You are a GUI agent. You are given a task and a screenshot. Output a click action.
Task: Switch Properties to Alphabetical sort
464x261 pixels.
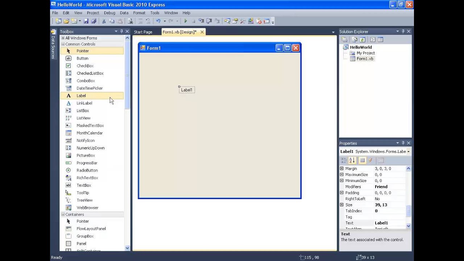[352, 160]
